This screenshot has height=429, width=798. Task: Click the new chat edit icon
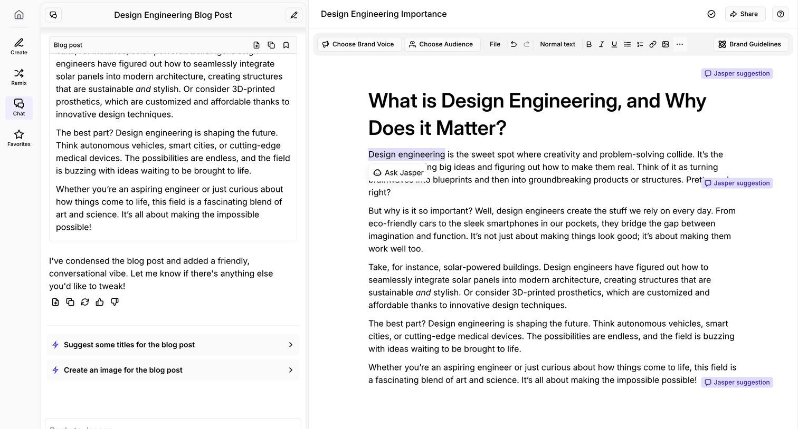coord(294,15)
